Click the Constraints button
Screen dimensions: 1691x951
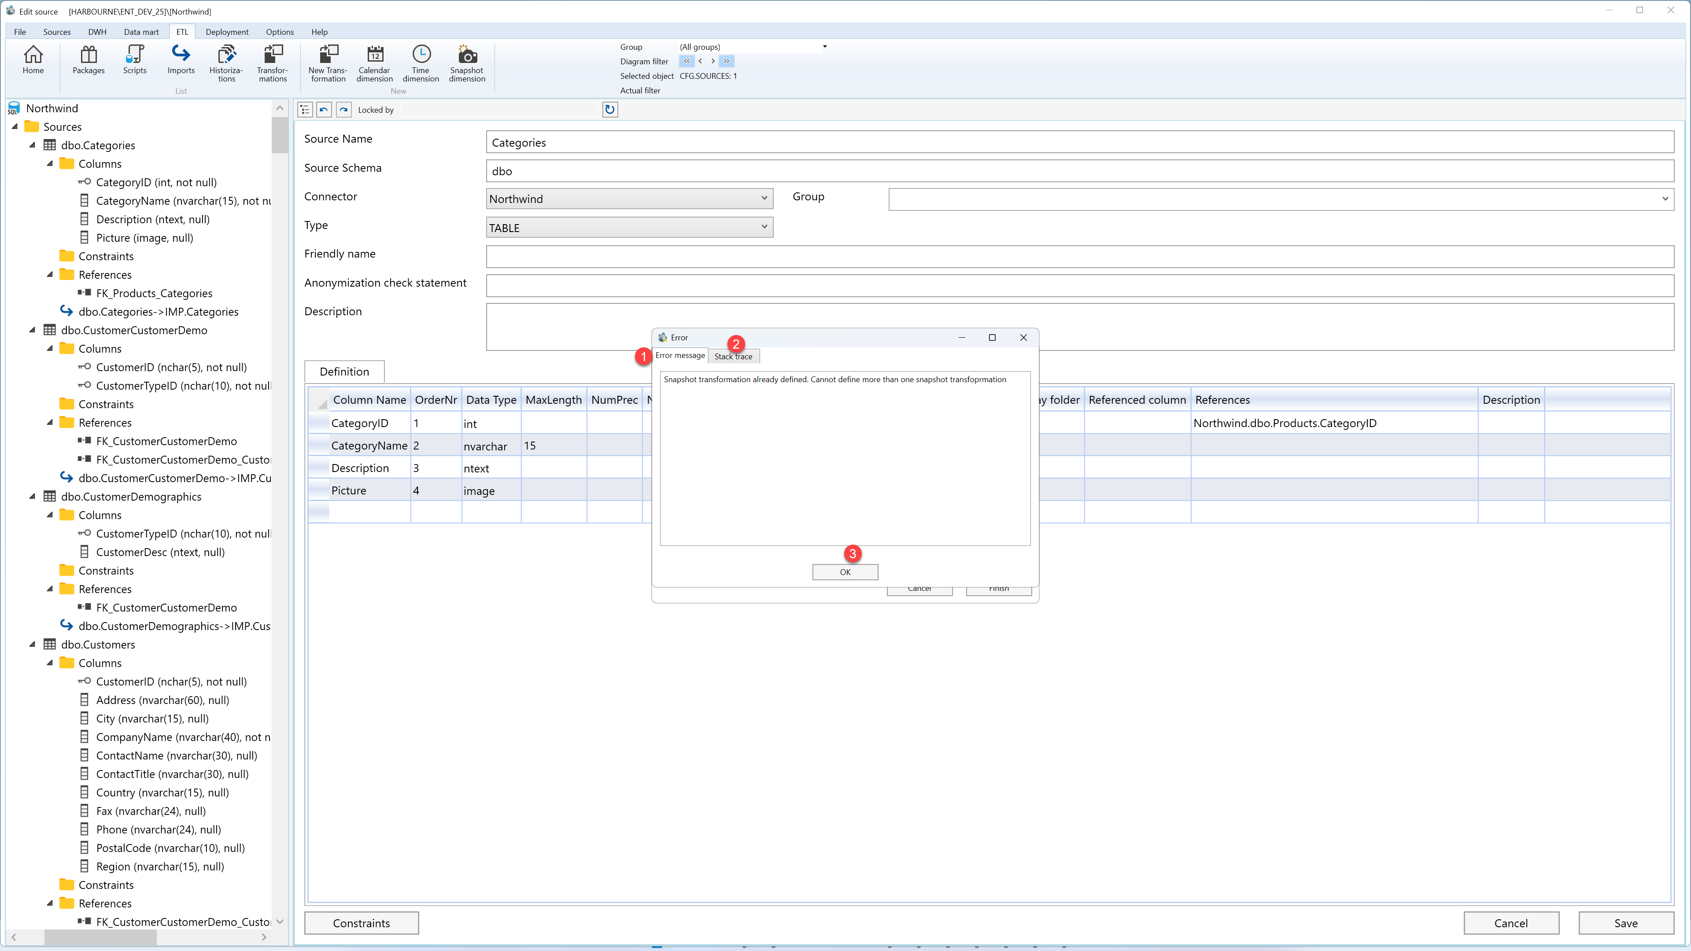[361, 923]
